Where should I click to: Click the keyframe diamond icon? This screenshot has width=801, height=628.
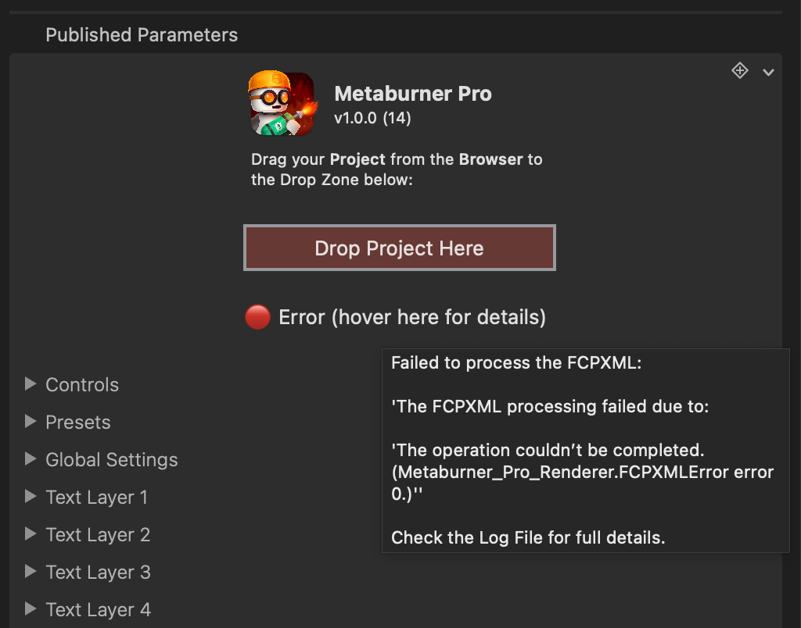(x=739, y=71)
